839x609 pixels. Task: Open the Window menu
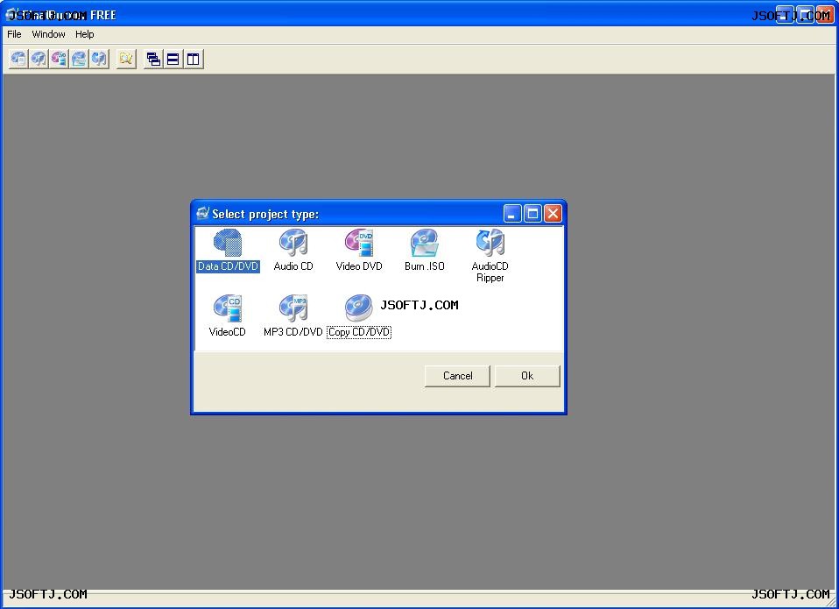click(x=48, y=34)
